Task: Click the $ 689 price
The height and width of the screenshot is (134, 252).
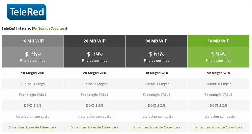Action: click(156, 54)
